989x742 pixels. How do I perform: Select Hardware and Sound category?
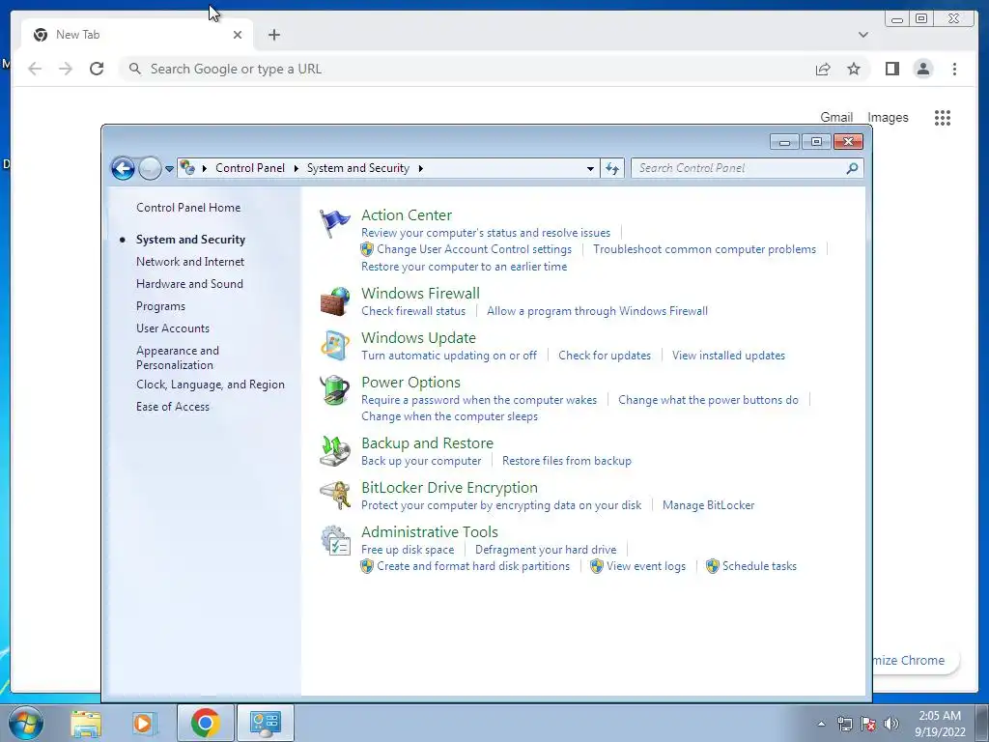coord(189,284)
